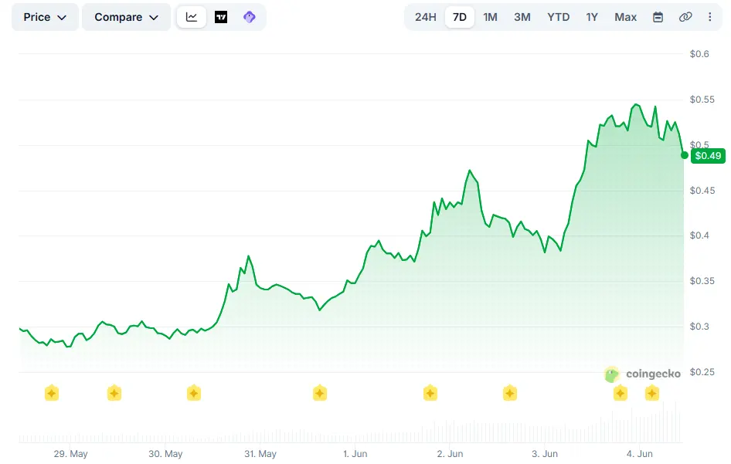Click the 31. May axis label
Viewport: 731px width, 464px height.
(260, 454)
